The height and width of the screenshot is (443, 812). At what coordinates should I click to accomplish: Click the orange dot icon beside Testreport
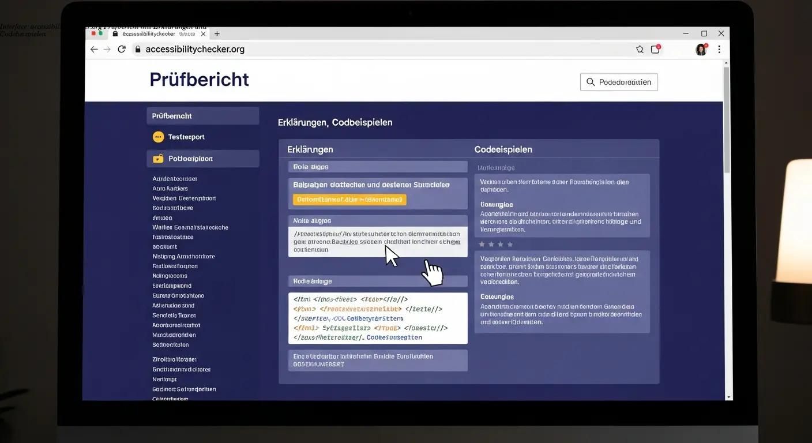(157, 137)
